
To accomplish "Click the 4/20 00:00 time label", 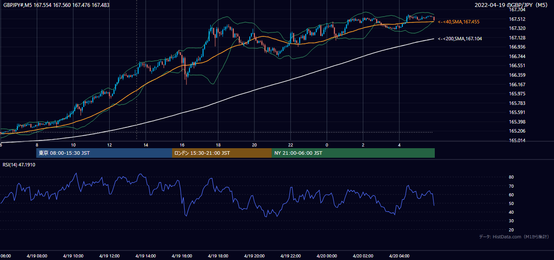I will 326,256.
